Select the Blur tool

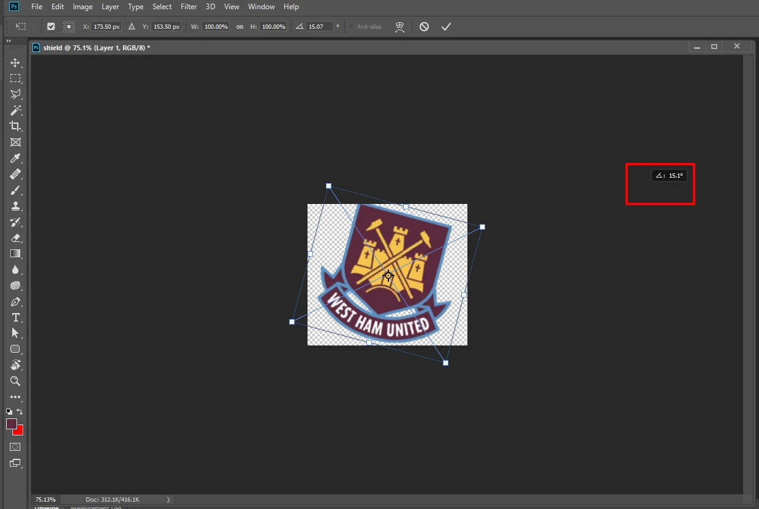pos(15,270)
